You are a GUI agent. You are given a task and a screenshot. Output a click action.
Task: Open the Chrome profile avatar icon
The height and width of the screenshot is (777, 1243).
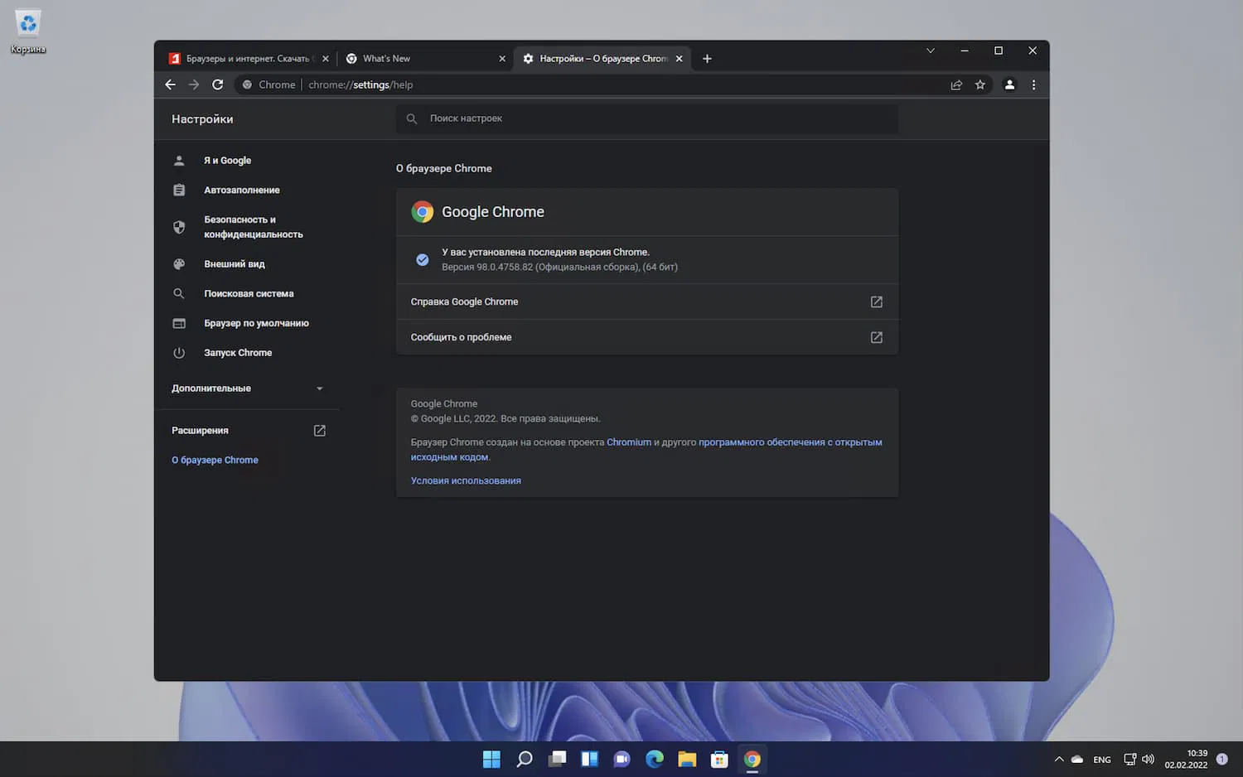1009,84
